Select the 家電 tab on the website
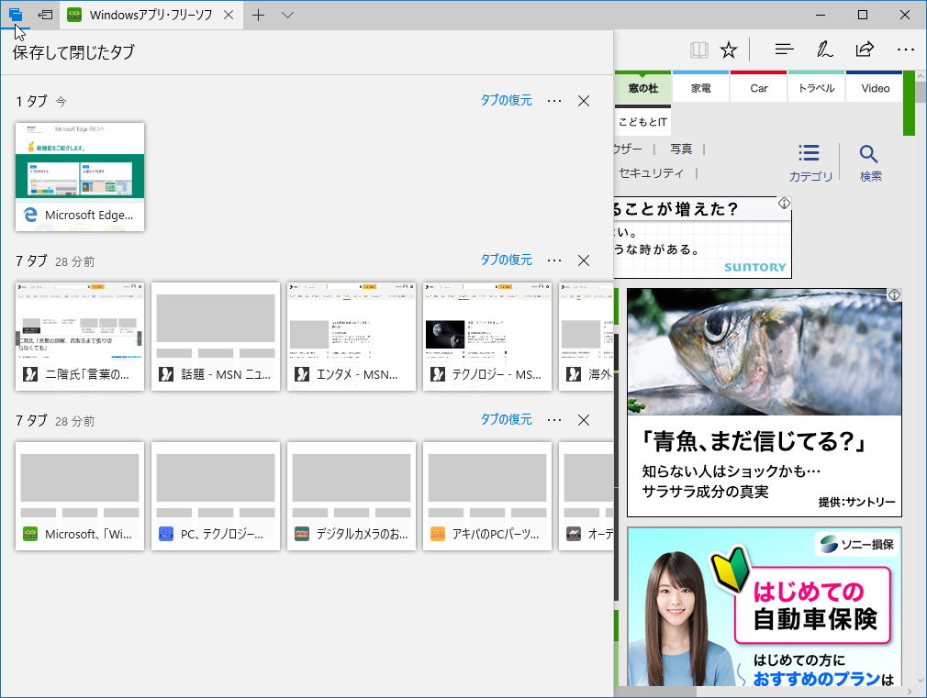The image size is (927, 698). point(700,87)
